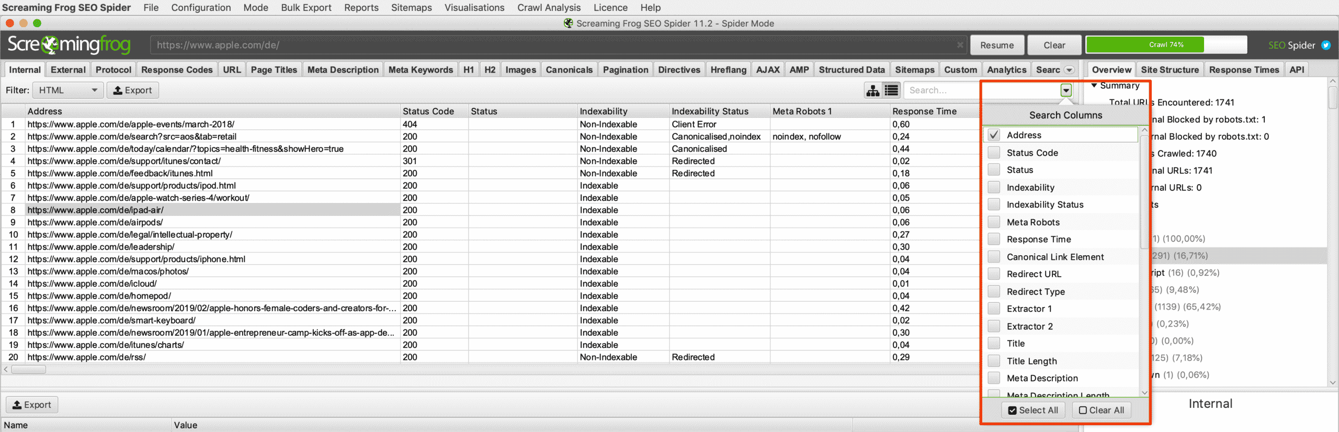Enable Indexability Status column search

click(x=994, y=204)
